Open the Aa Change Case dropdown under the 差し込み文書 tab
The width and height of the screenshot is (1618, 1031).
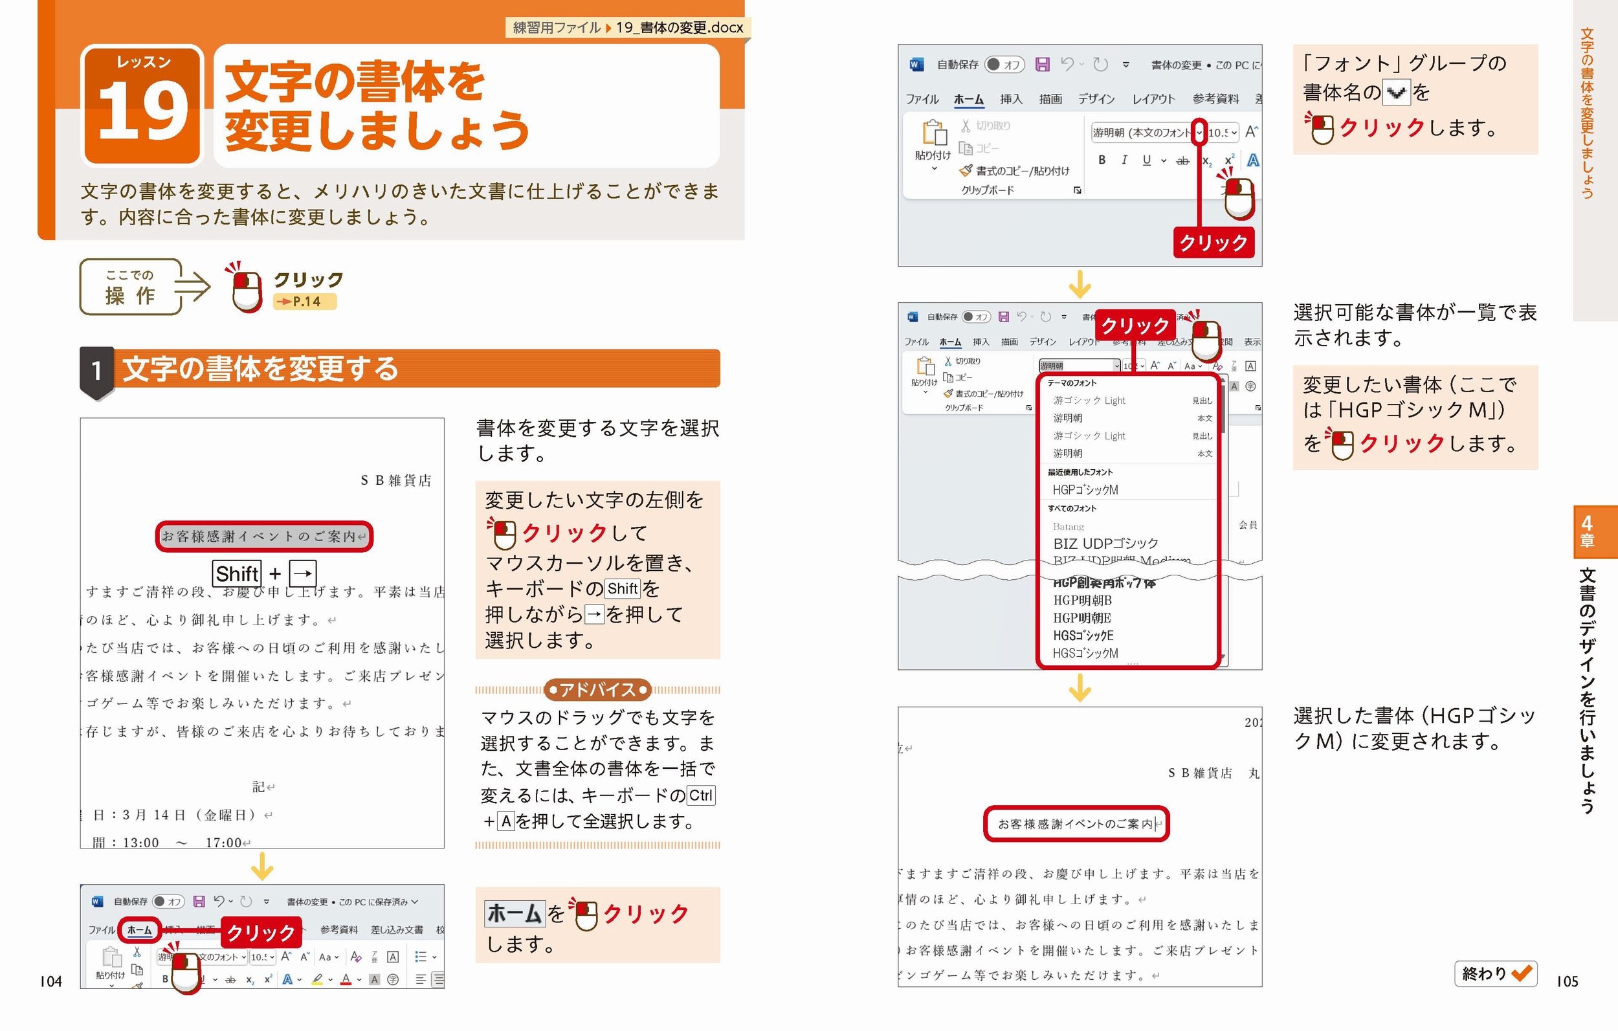click(328, 957)
